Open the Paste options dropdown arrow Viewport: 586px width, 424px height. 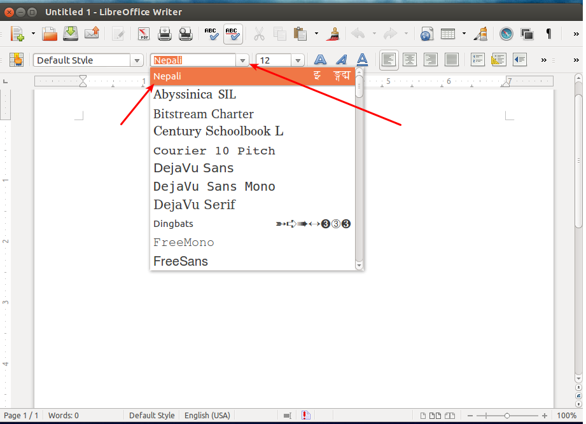pyautogui.click(x=316, y=34)
